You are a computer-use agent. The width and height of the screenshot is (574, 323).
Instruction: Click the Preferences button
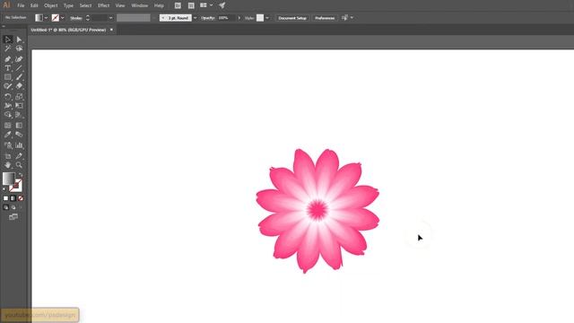pos(325,18)
